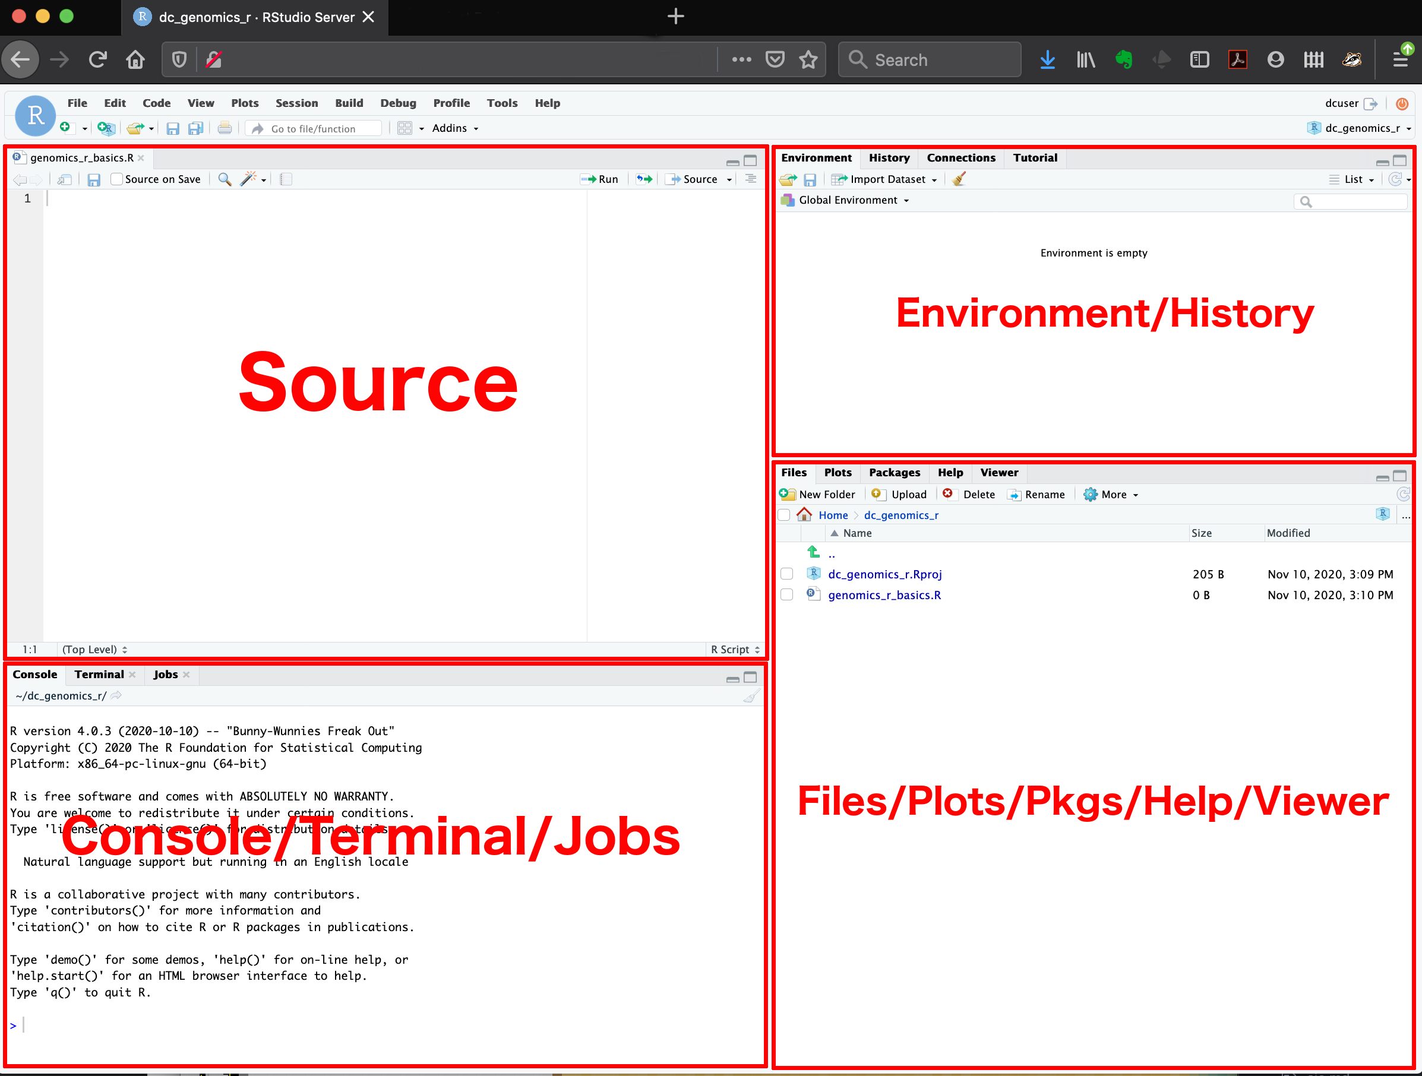1422x1076 pixels.
Task: Refresh the Files pane listing
Action: (1404, 493)
